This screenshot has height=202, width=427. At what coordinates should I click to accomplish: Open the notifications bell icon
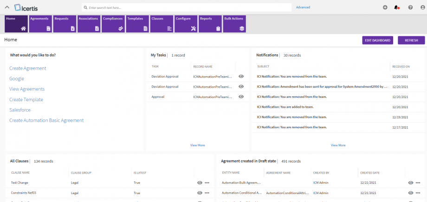pyautogui.click(x=396, y=7)
